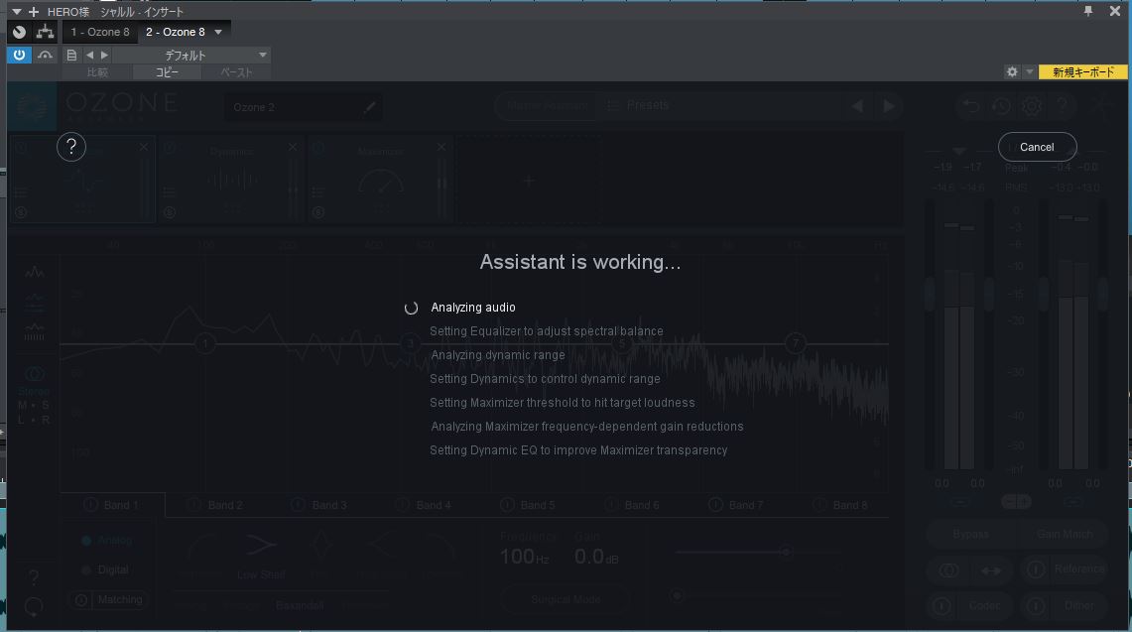This screenshot has height=632, width=1132.
Task: Click the channel swap arrows icon
Action: [x=990, y=570]
